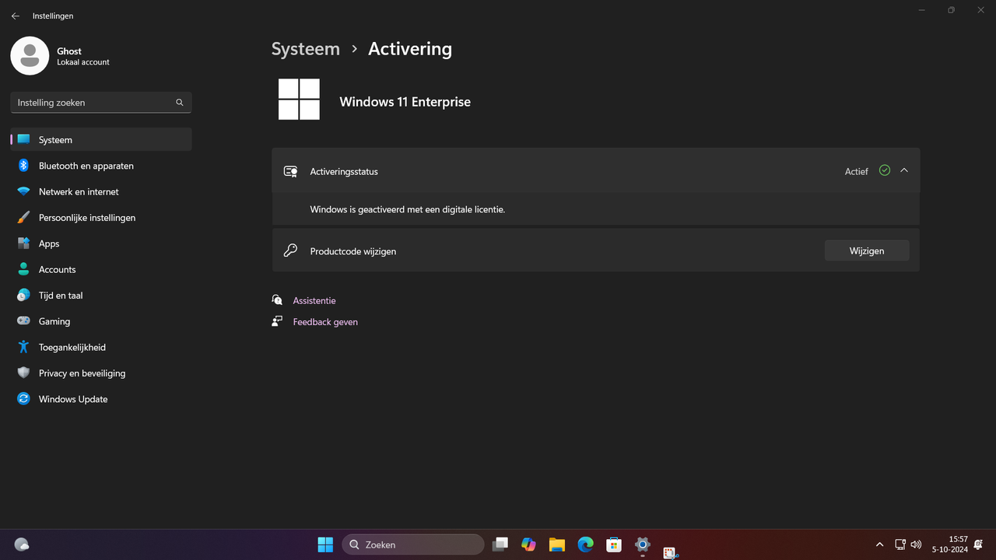
Task: Click the Wijzigen button for the product code
Action: coord(867,250)
